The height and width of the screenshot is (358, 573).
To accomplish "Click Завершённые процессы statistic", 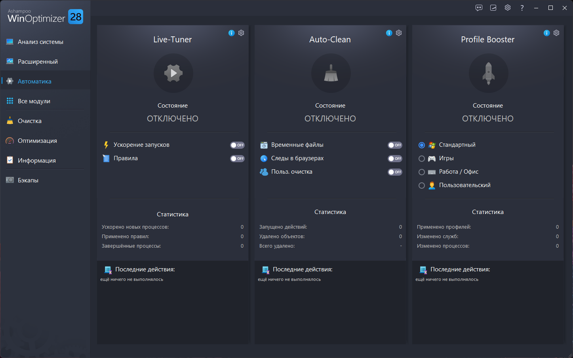I will [173, 246].
